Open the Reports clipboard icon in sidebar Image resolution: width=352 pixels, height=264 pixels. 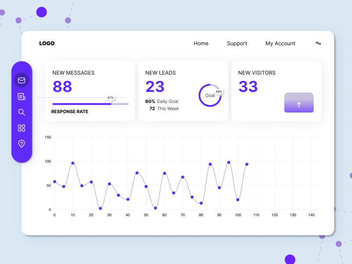[22, 96]
